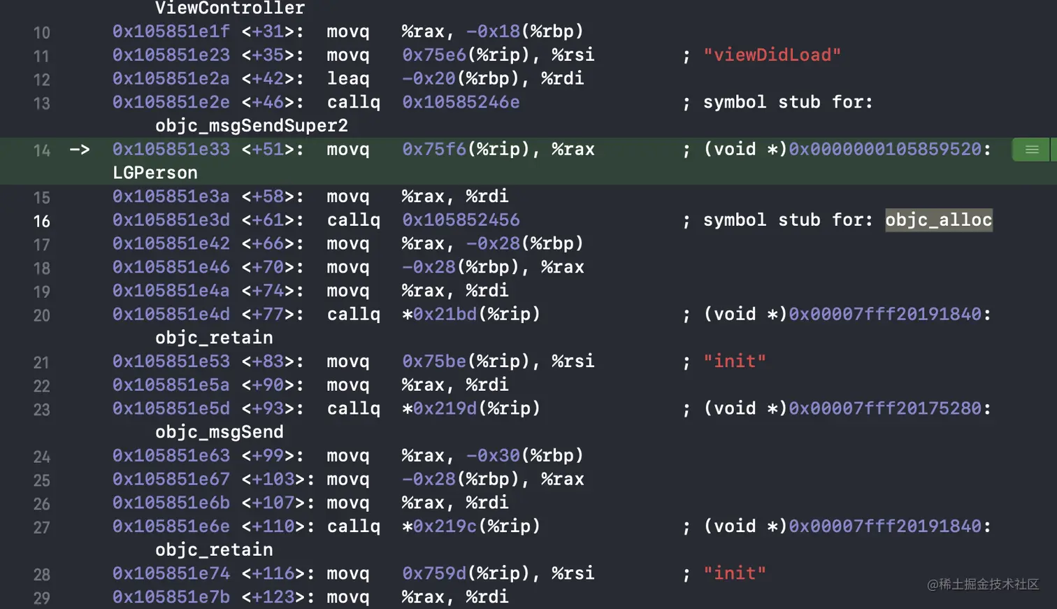
Task: Click the objc_retain text below line 27
Action: click(214, 550)
